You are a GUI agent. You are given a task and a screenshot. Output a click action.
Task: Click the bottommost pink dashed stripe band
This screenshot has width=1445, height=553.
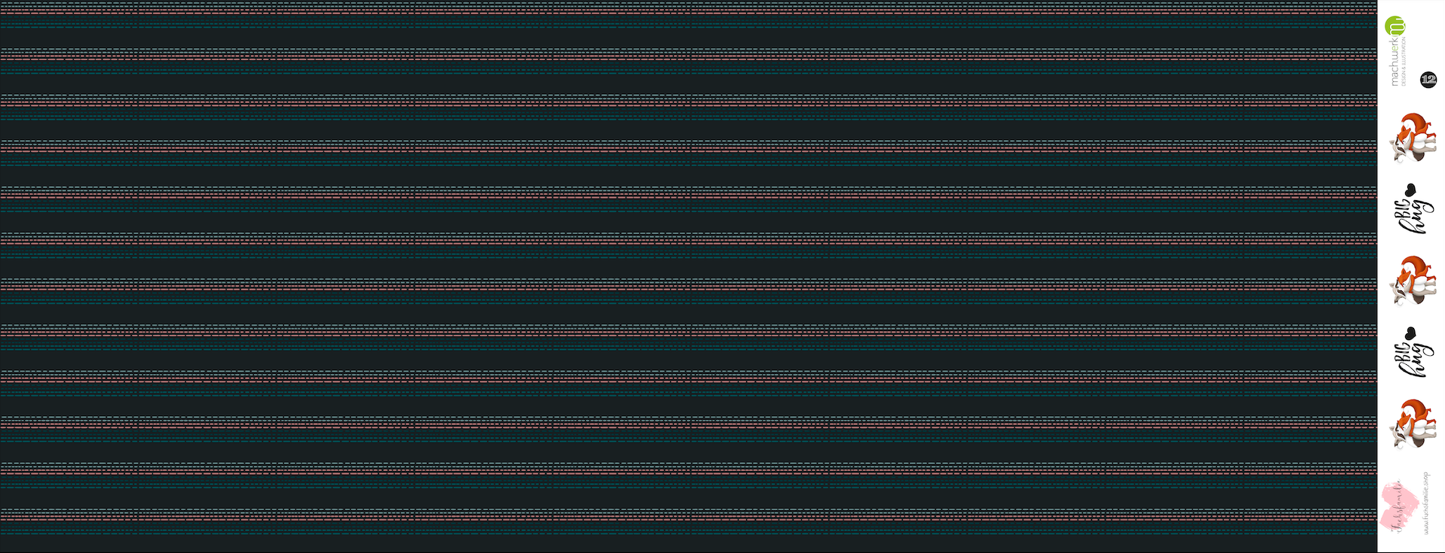(678, 518)
